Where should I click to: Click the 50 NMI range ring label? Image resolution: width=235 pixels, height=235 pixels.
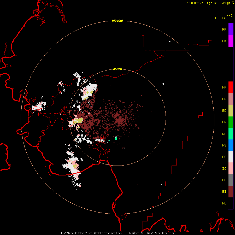pos(117,69)
